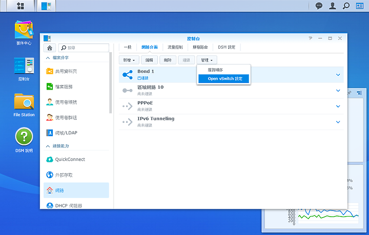
Task: Click the PPPoE arrow icon
Action: [128, 106]
